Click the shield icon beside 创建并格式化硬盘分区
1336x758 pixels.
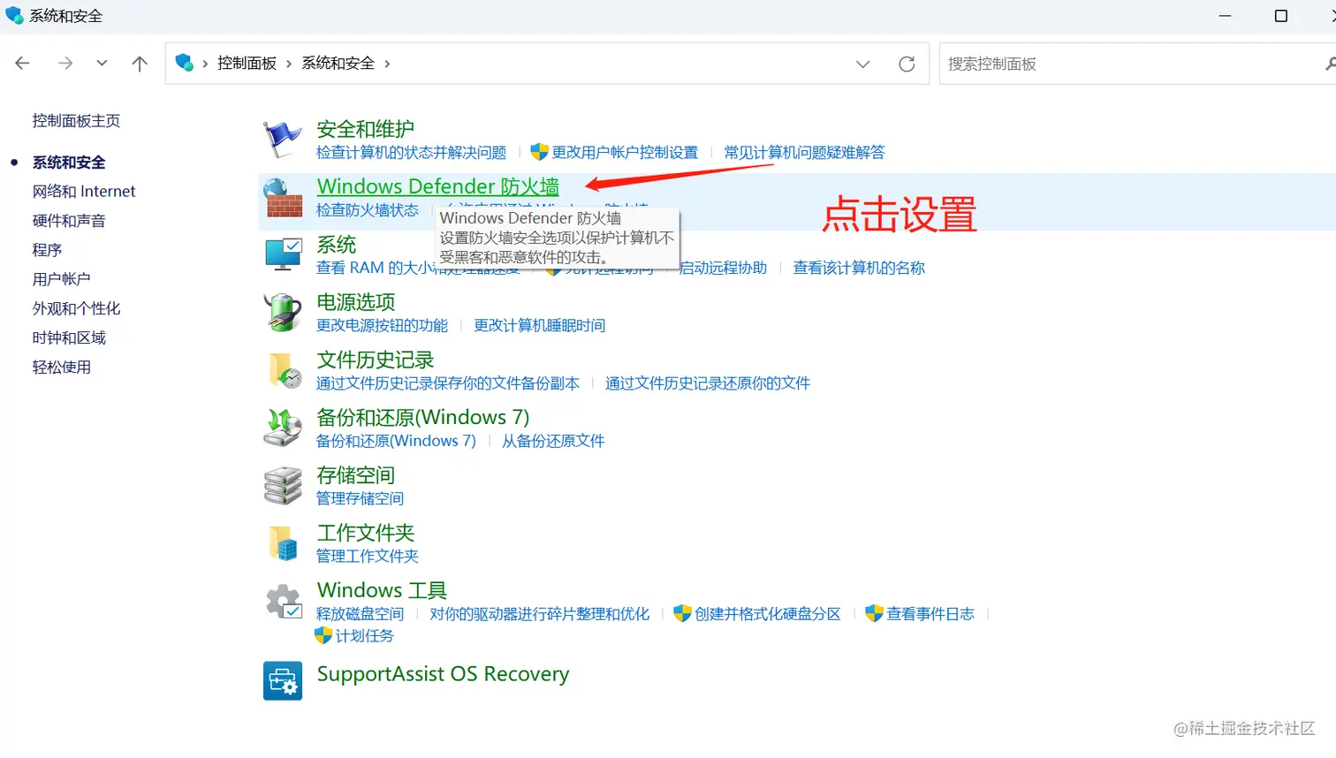[682, 613]
